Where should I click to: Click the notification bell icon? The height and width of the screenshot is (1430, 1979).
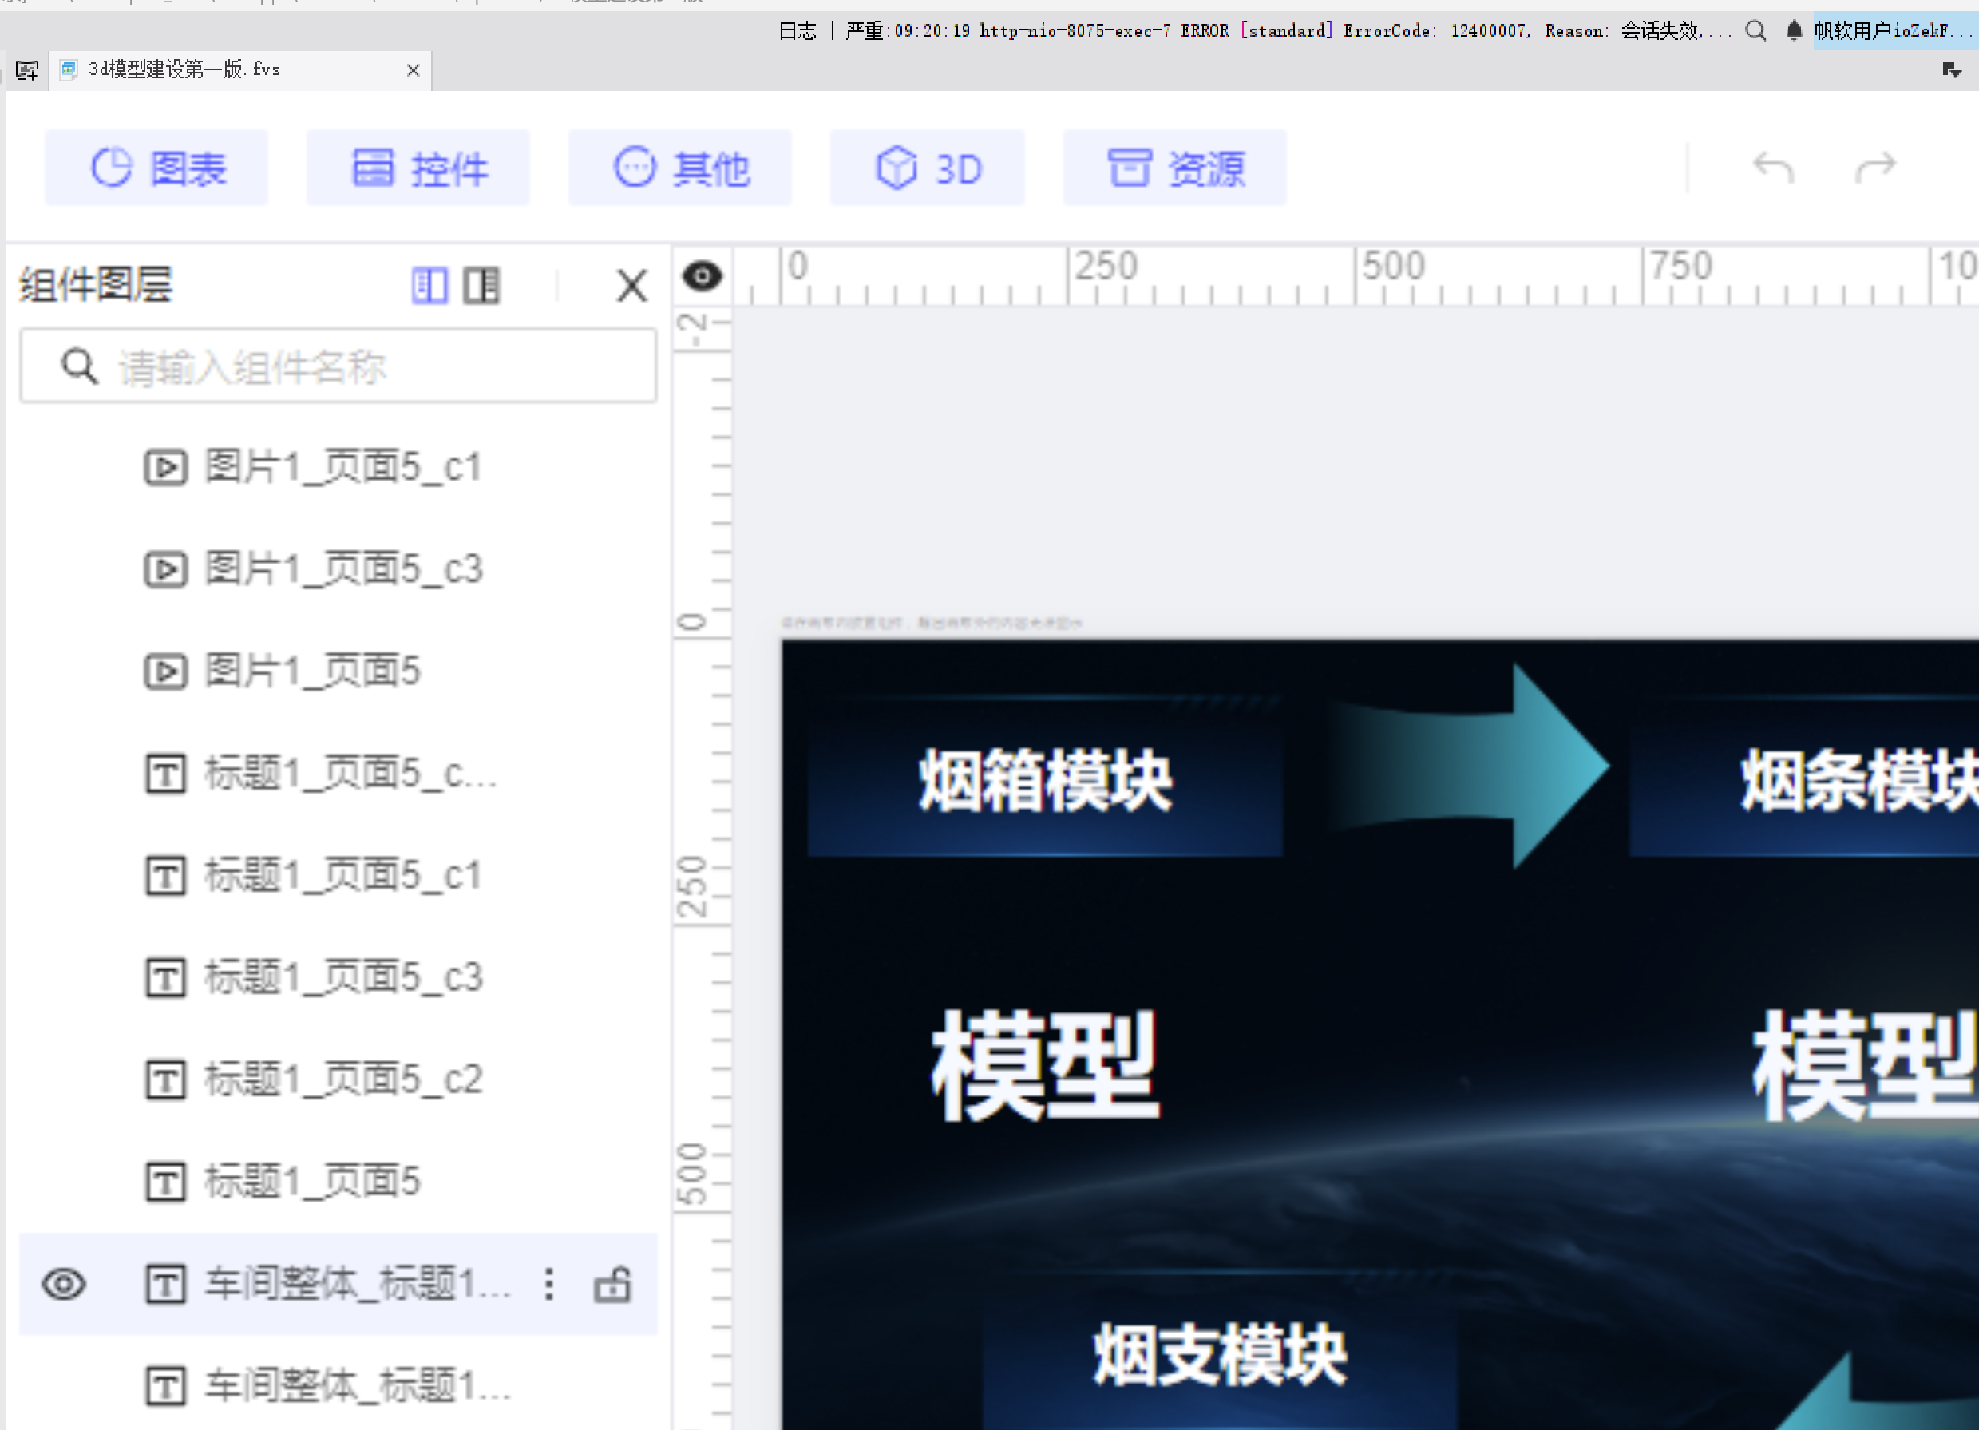click(1793, 31)
